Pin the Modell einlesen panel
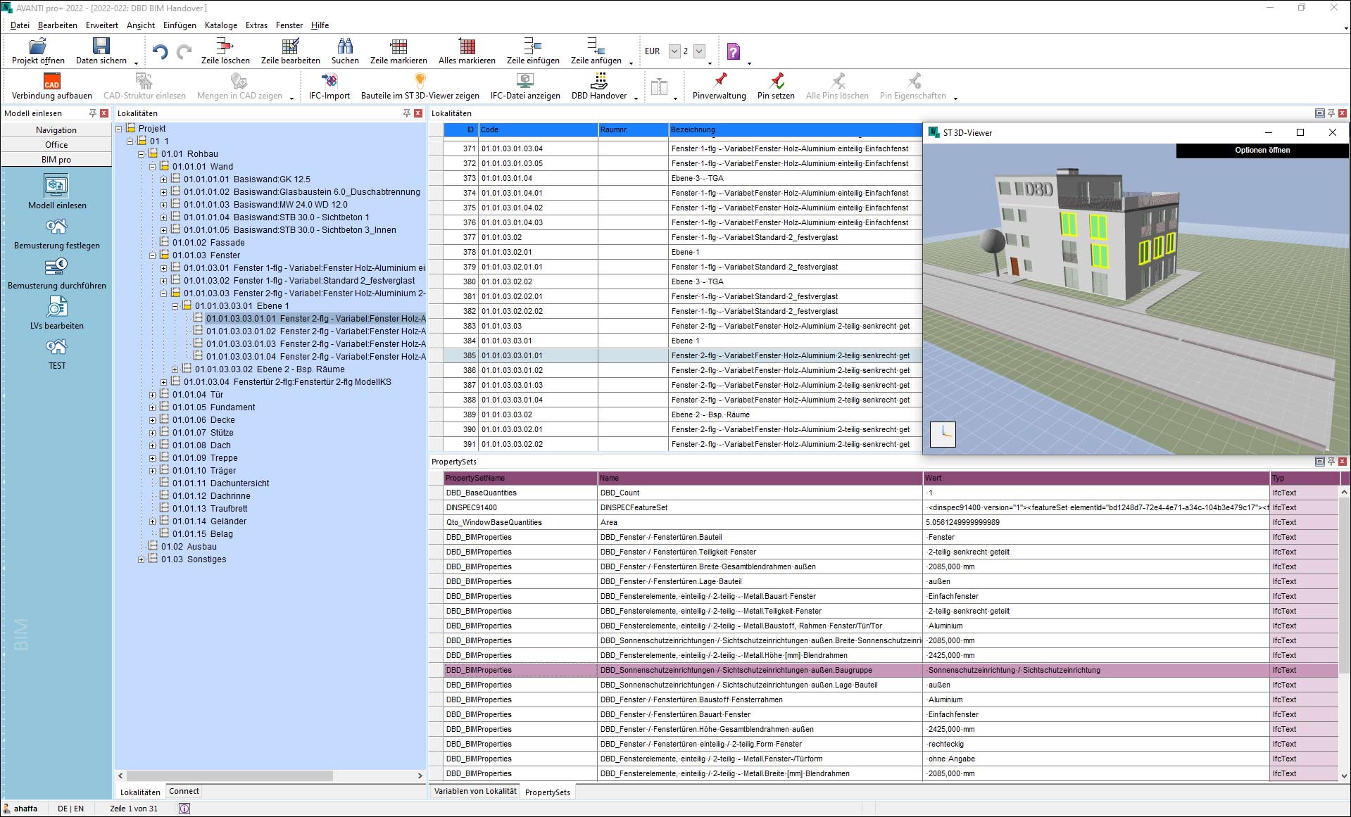1351x817 pixels. pos(92,113)
